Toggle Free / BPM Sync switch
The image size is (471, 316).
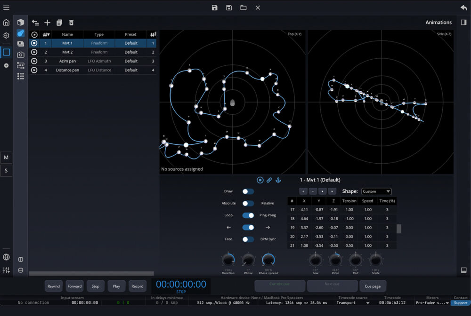click(248, 239)
